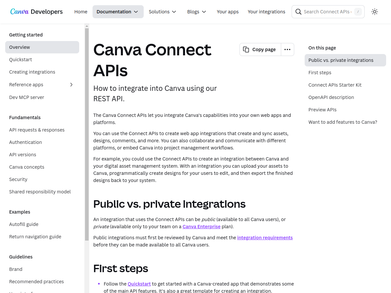
Task: Jump to the Preview APIs section
Action: tap(322, 110)
